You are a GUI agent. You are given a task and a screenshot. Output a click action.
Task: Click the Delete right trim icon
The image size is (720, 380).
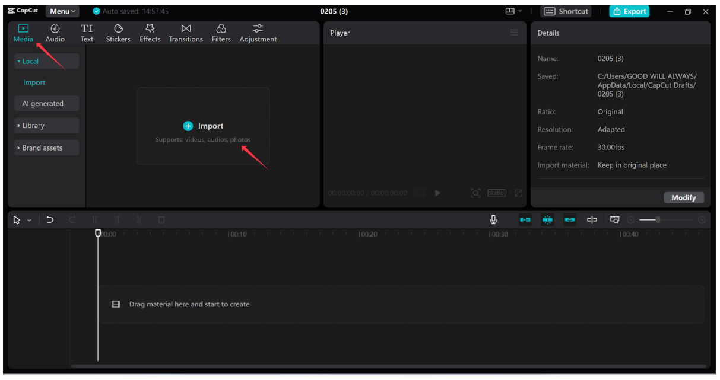point(139,220)
